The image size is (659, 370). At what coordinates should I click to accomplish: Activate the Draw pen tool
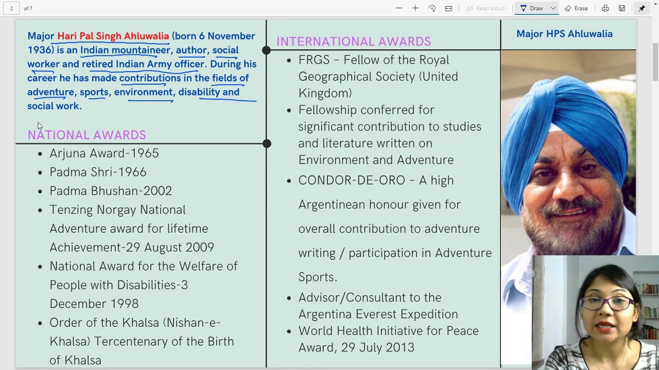[x=531, y=8]
